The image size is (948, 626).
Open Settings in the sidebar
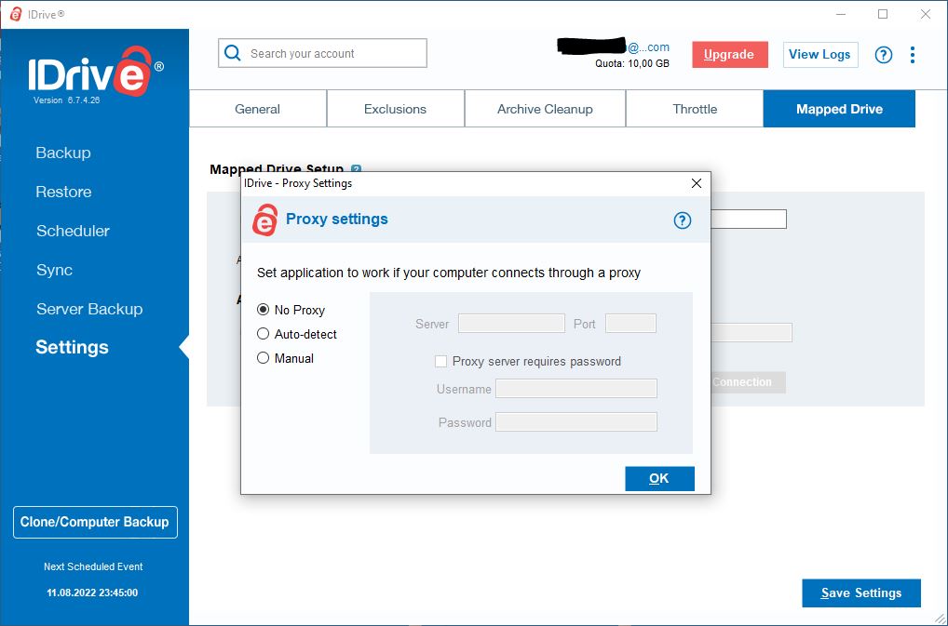[x=72, y=347]
